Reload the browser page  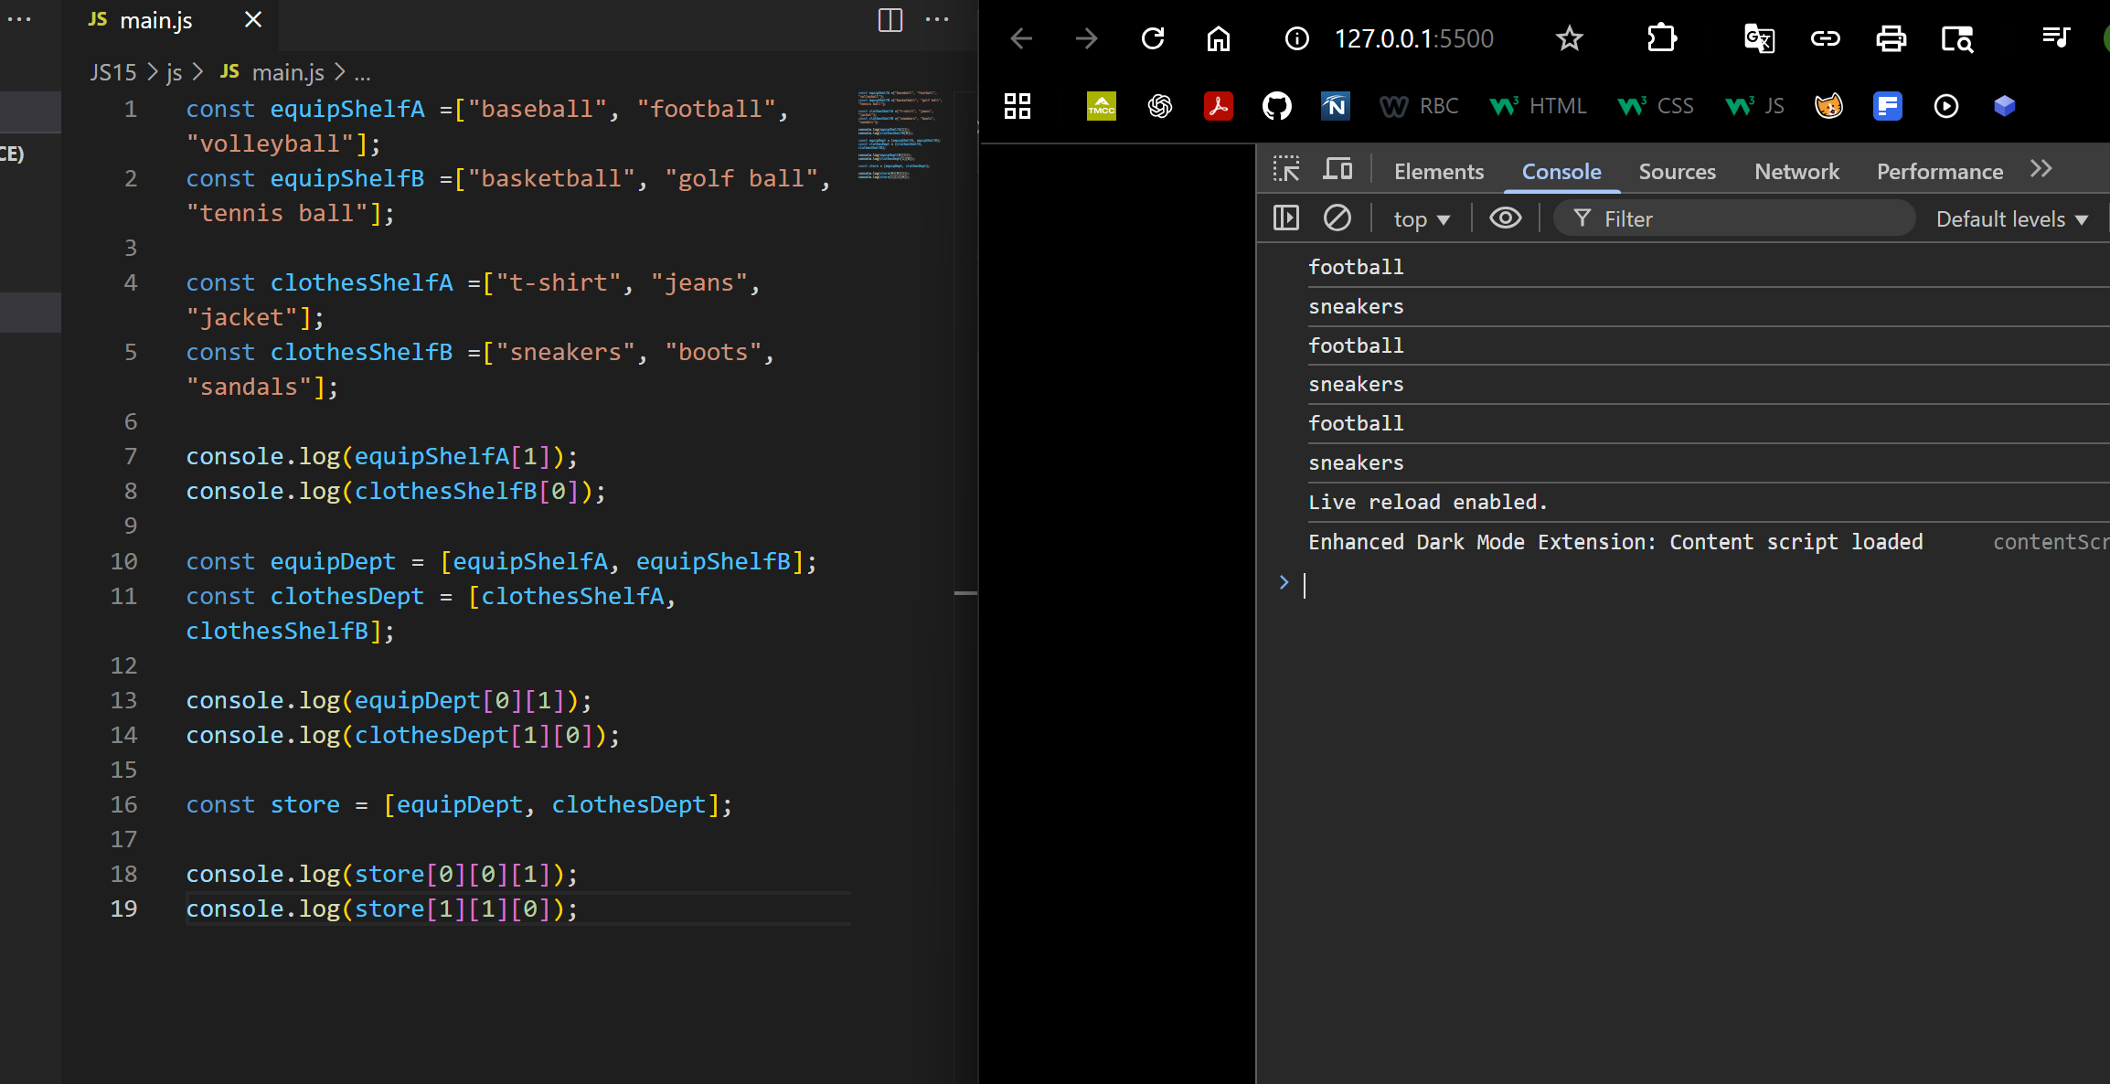click(x=1153, y=38)
